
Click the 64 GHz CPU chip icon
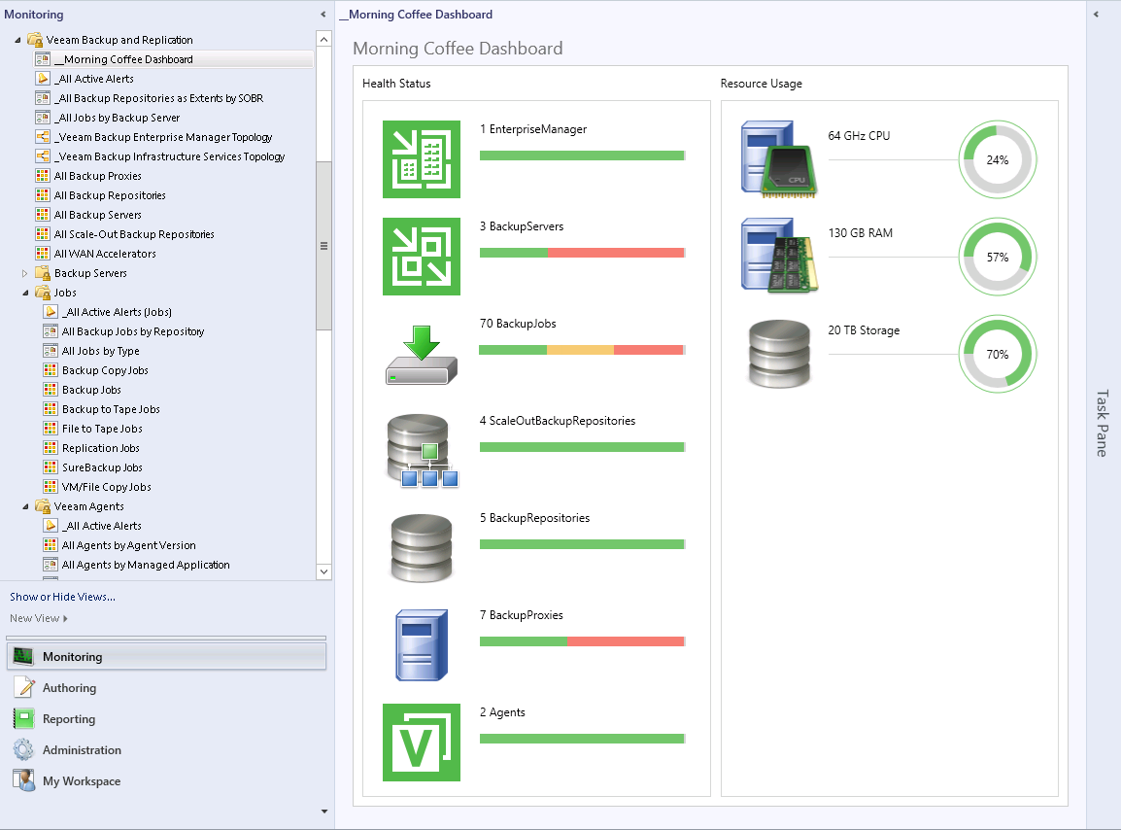tap(779, 158)
